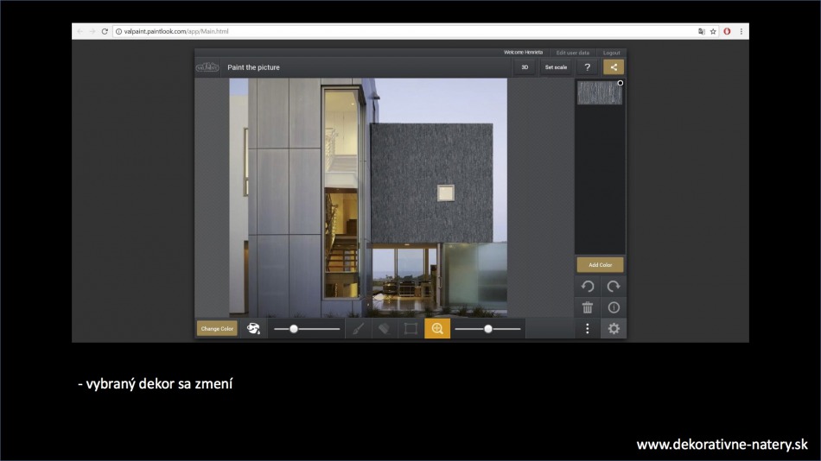The height and width of the screenshot is (461, 821).
Task: Click the undo arrow icon
Action: click(588, 287)
